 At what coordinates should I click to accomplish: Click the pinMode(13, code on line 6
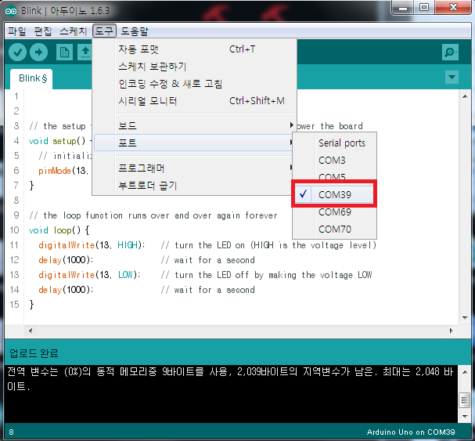63,171
